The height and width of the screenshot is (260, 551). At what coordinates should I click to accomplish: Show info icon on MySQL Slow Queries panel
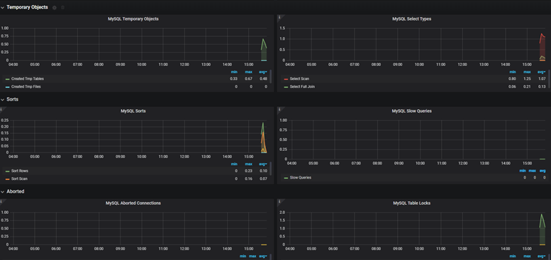coord(279,109)
